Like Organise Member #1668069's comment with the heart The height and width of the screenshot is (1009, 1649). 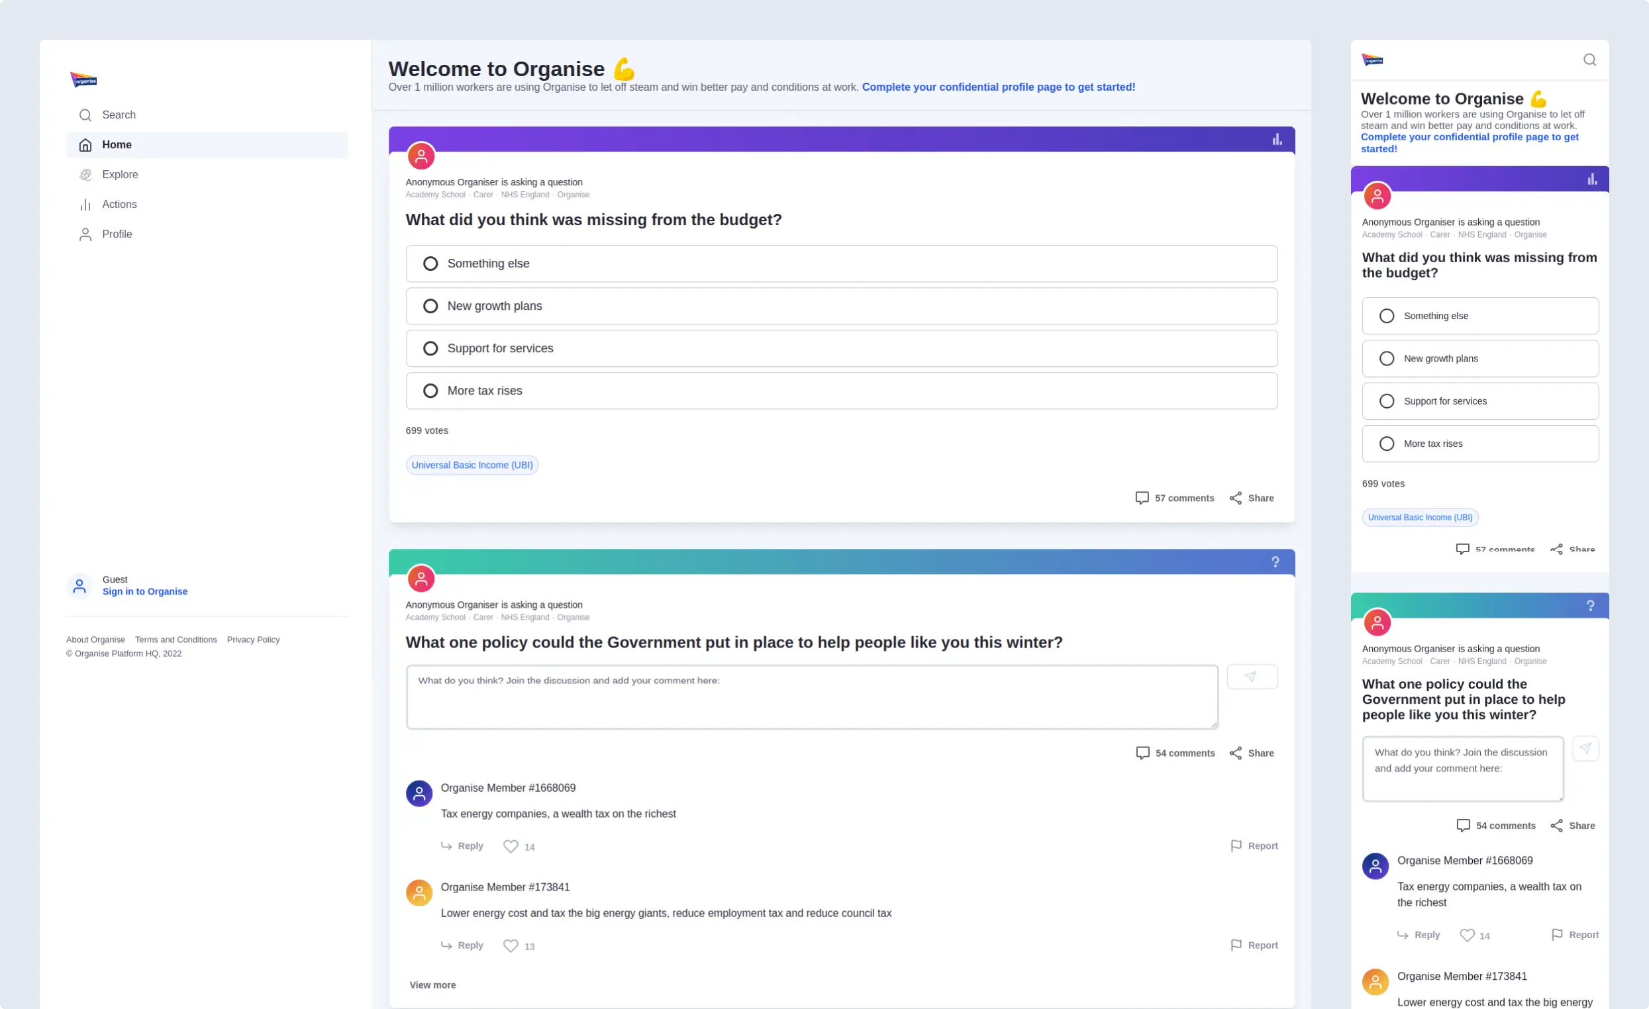(510, 845)
